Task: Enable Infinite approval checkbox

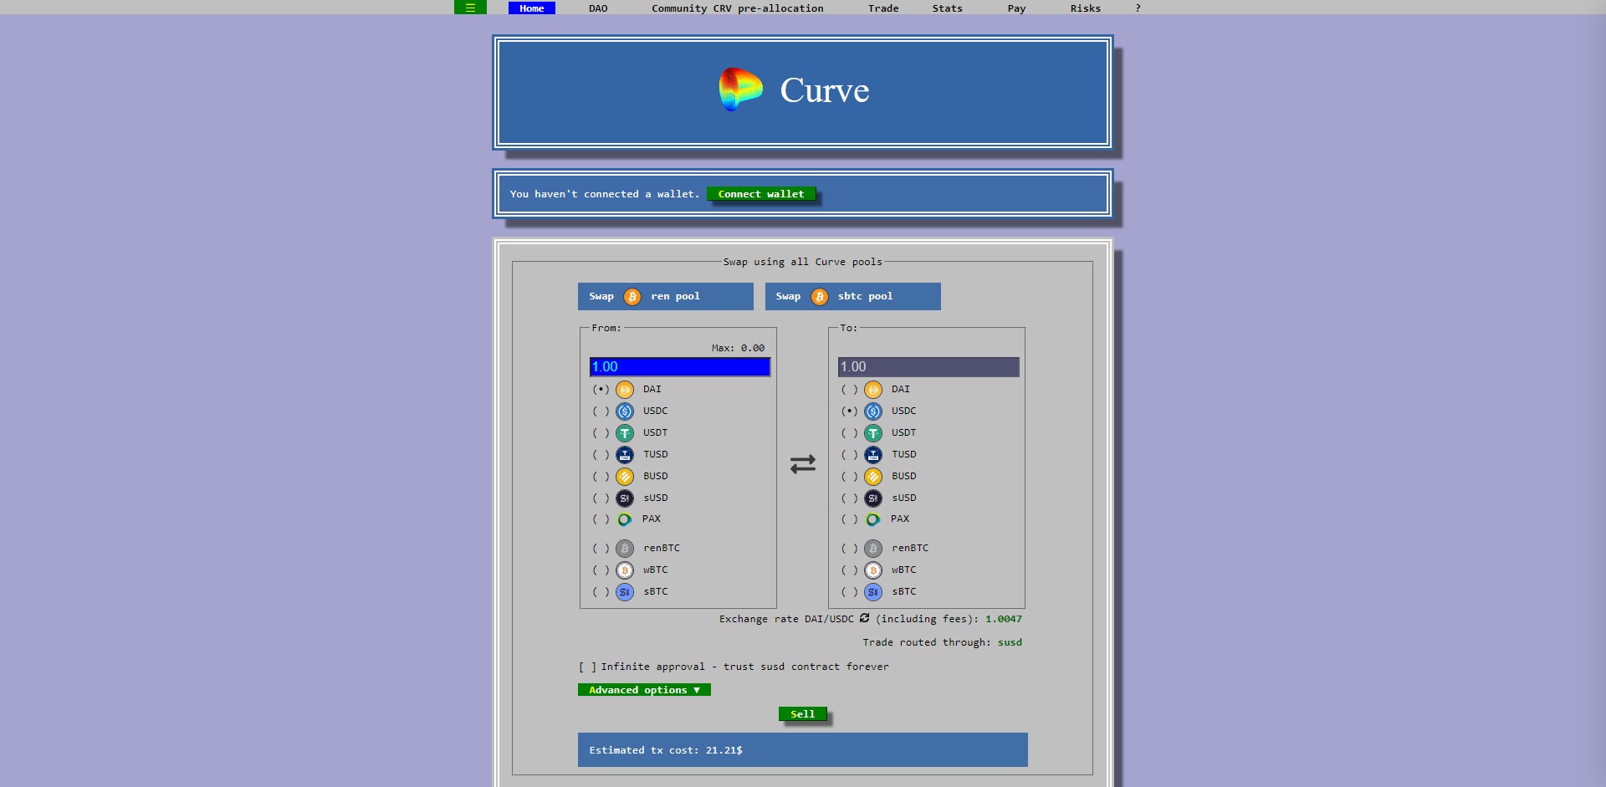Action: coord(587,667)
